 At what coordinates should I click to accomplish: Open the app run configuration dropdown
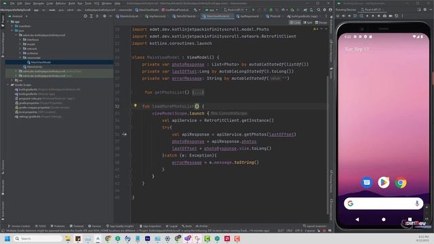point(211,9)
